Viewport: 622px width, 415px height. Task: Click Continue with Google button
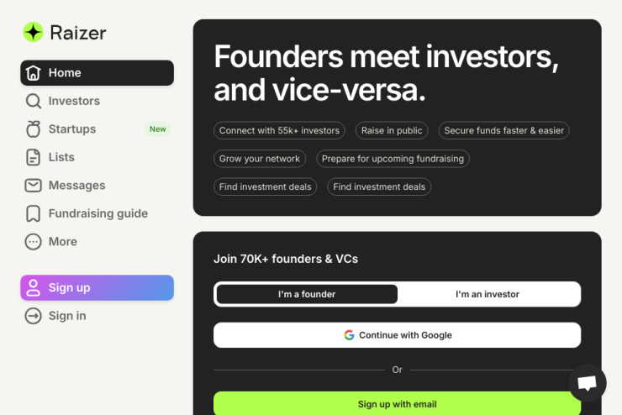397,335
